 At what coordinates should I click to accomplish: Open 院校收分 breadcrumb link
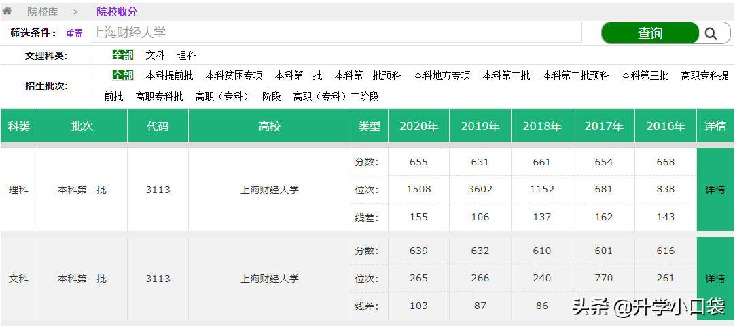pyautogui.click(x=118, y=12)
